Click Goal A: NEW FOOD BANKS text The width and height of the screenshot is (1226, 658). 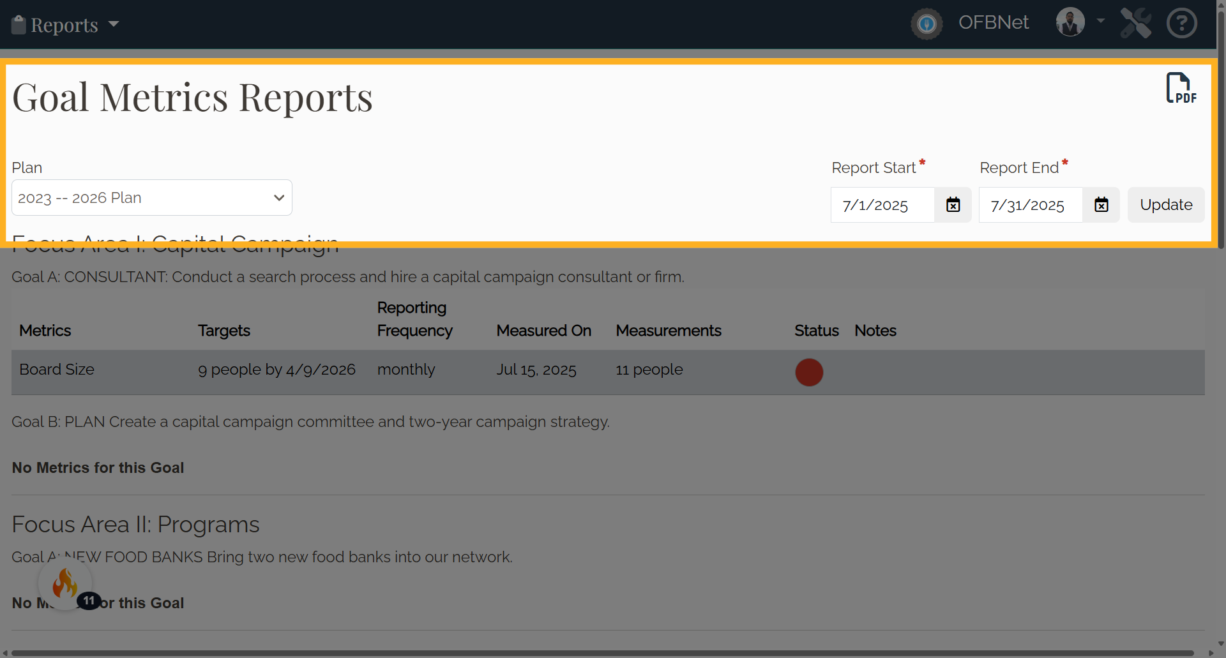point(262,557)
